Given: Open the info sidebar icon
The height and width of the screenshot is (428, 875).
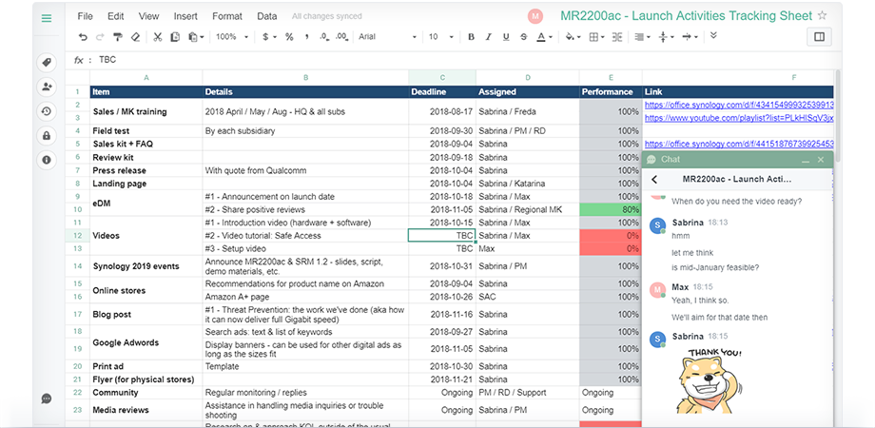Looking at the screenshot, I should click(47, 160).
